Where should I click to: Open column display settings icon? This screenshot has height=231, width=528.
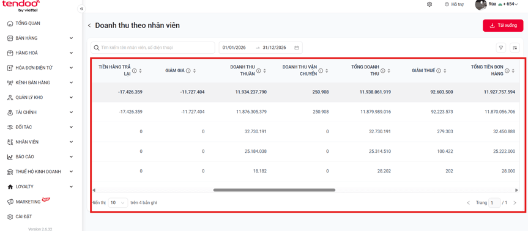pos(515,48)
